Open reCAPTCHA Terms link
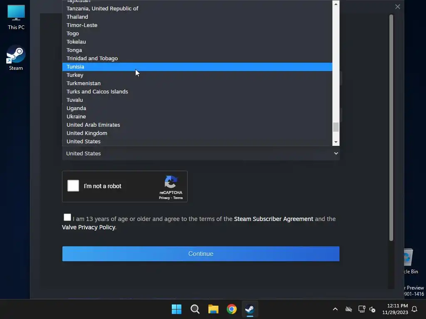This screenshot has width=426, height=319. coord(178,198)
